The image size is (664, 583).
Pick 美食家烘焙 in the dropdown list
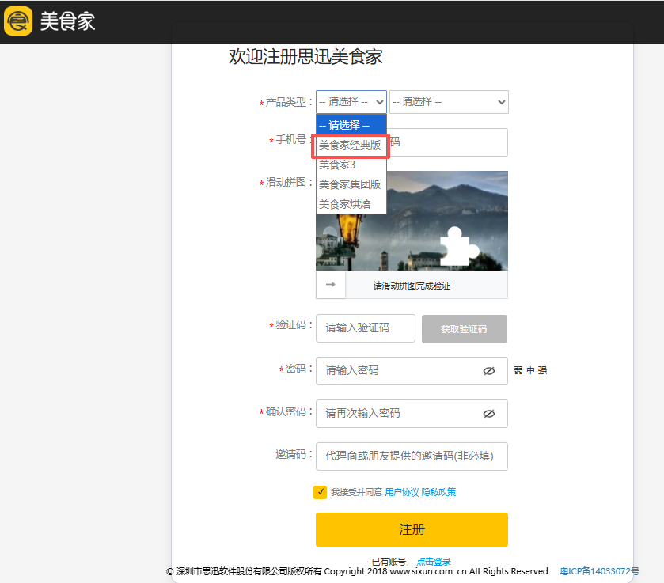point(344,204)
